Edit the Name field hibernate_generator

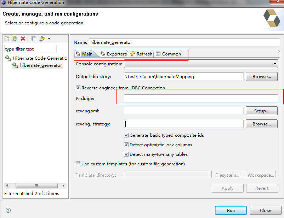pyautogui.click(x=184, y=42)
